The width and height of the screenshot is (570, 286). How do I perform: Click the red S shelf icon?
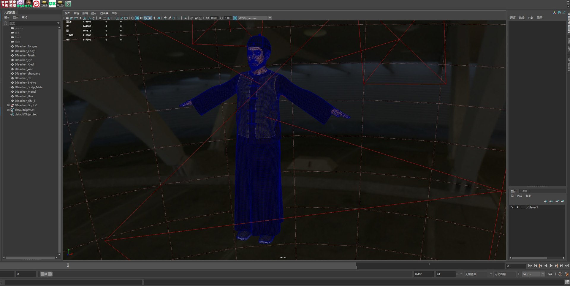click(x=36, y=4)
